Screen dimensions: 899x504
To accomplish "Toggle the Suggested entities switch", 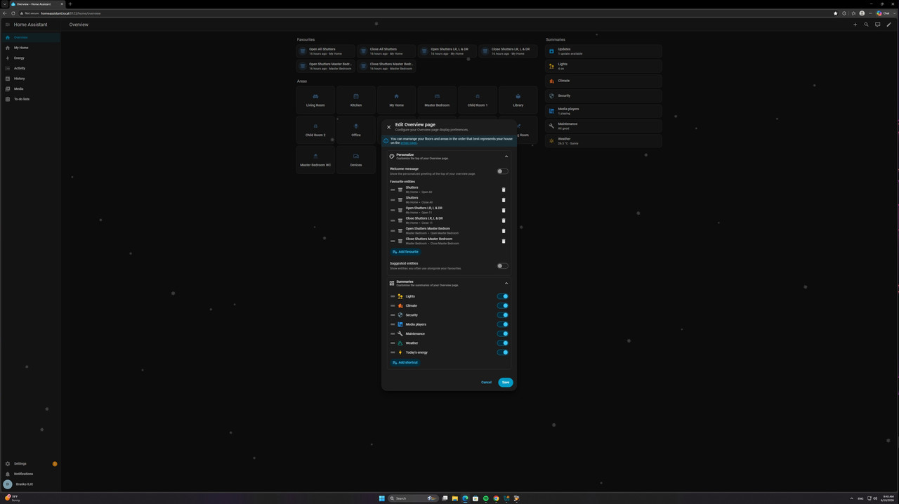I will coord(502,266).
